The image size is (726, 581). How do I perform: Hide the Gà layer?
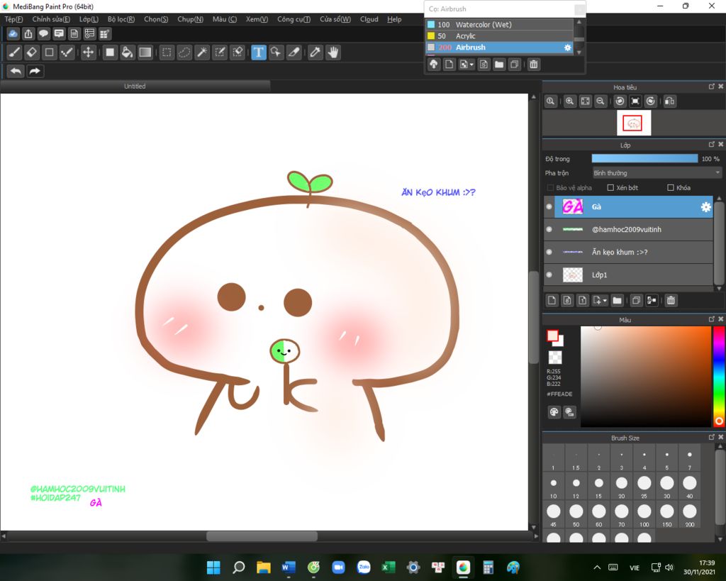(549, 206)
